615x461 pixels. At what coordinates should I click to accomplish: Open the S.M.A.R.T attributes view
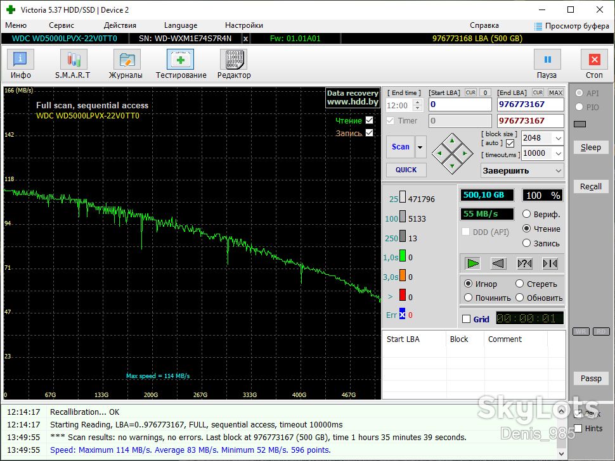tap(72, 64)
